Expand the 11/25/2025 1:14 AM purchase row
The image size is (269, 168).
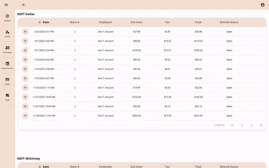(x=25, y=88)
